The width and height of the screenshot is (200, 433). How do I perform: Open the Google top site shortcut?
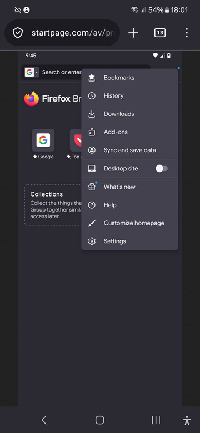pyautogui.click(x=43, y=144)
